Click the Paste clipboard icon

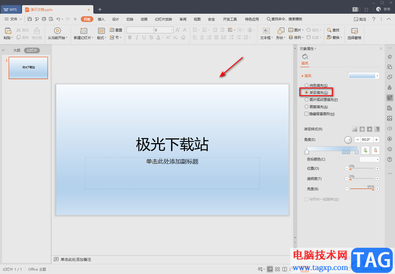click(8, 31)
